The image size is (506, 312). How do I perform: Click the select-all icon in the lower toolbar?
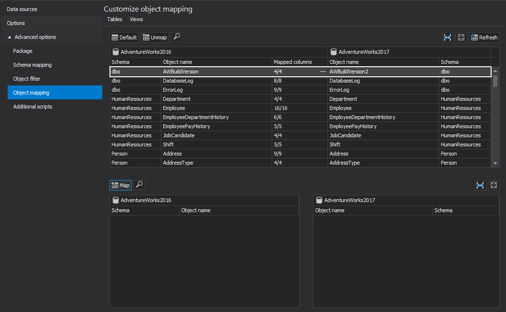coord(494,185)
